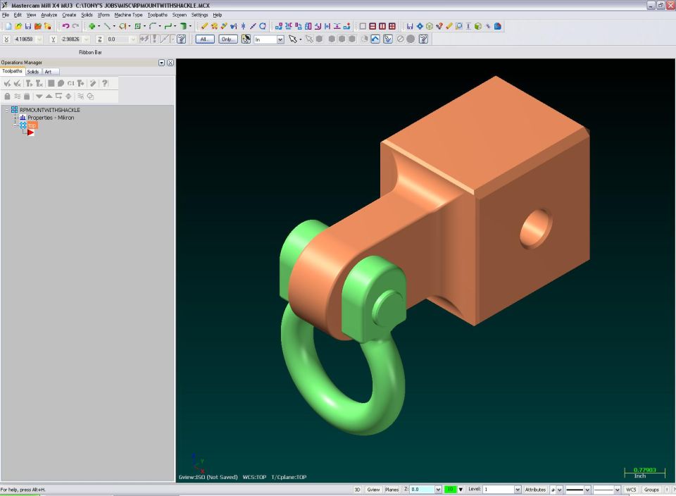
Task: Click the Ribbon Bar help question mark icon
Action: (x=182, y=39)
